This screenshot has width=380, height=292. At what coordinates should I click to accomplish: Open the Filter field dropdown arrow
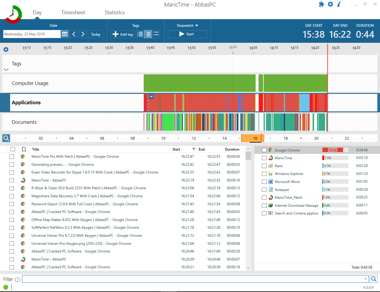pyautogui.click(x=365, y=279)
